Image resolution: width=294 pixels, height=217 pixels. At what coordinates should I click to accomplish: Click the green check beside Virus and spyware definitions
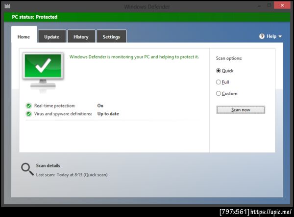(x=29, y=114)
